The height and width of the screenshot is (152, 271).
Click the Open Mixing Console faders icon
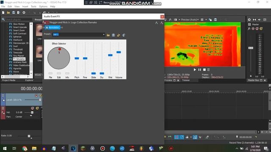pyautogui.click(x=265, y=20)
